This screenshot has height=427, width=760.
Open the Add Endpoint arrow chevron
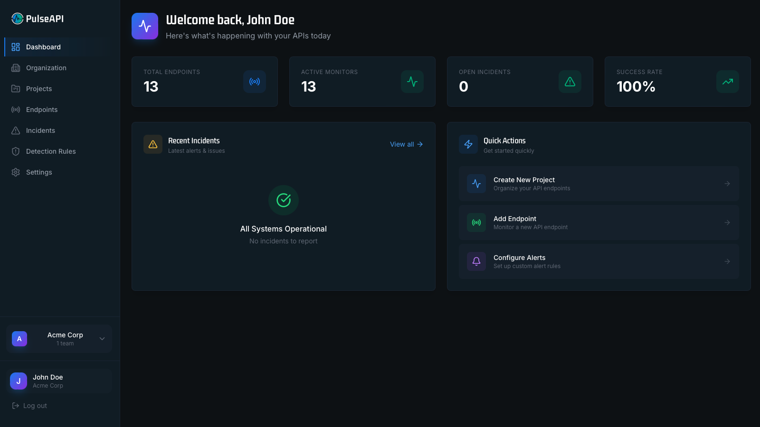[727, 223]
